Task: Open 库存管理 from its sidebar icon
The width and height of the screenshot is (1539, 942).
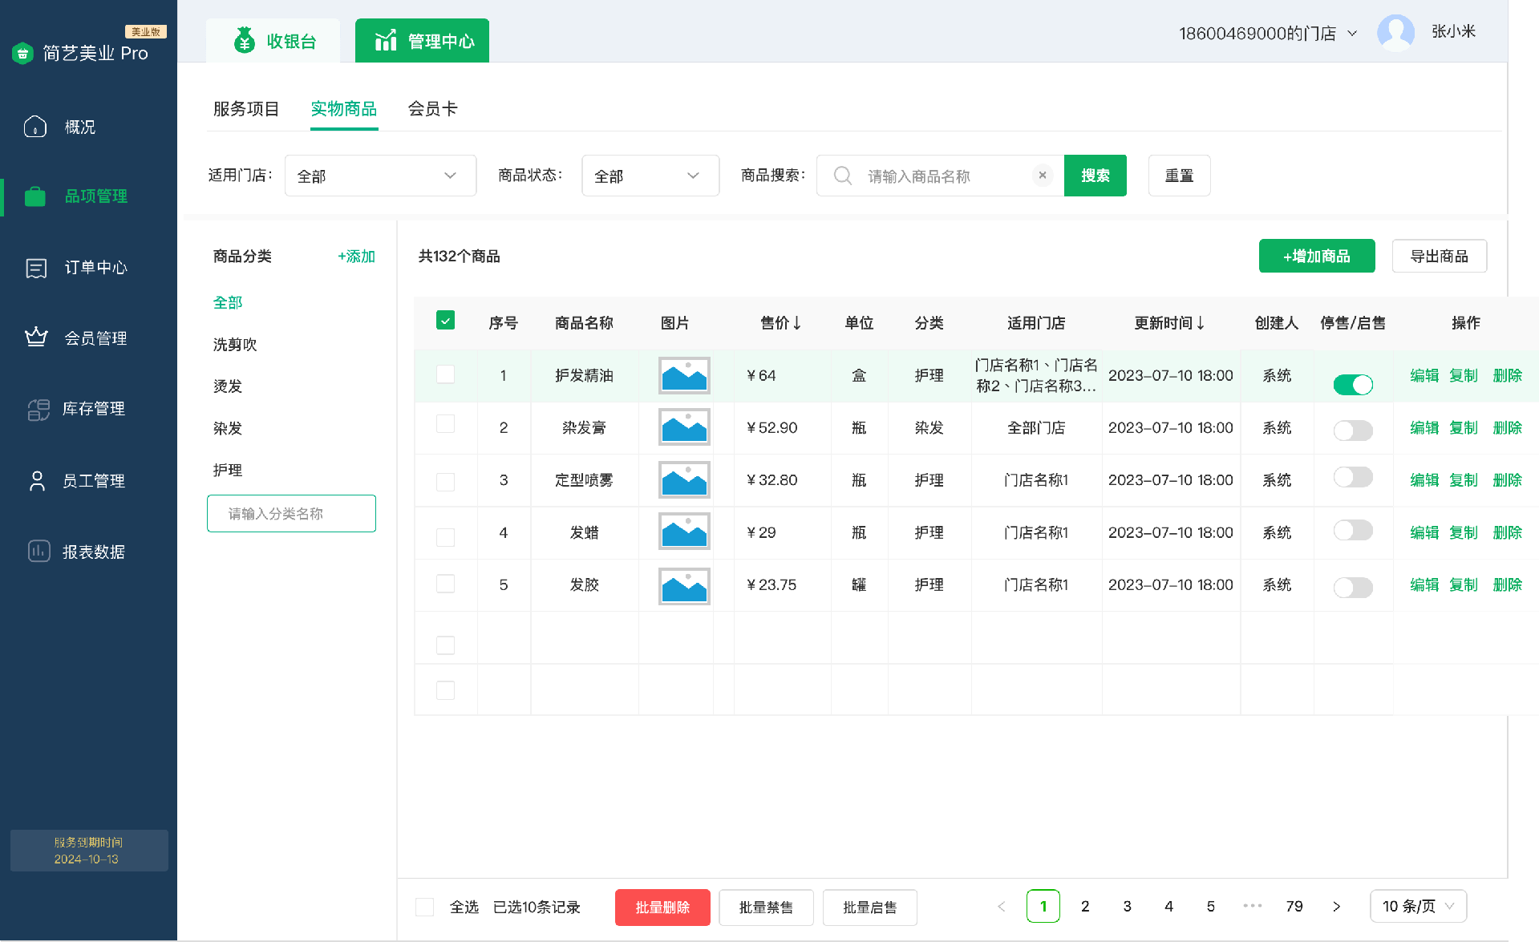Action: coord(38,409)
